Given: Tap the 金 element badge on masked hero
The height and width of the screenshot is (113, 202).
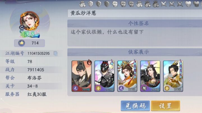Looking at the screenshot, I should coord(98,88).
